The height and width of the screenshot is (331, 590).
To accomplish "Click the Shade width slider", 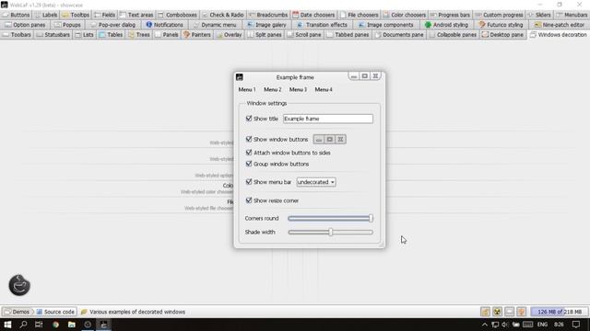I will (x=330, y=233).
